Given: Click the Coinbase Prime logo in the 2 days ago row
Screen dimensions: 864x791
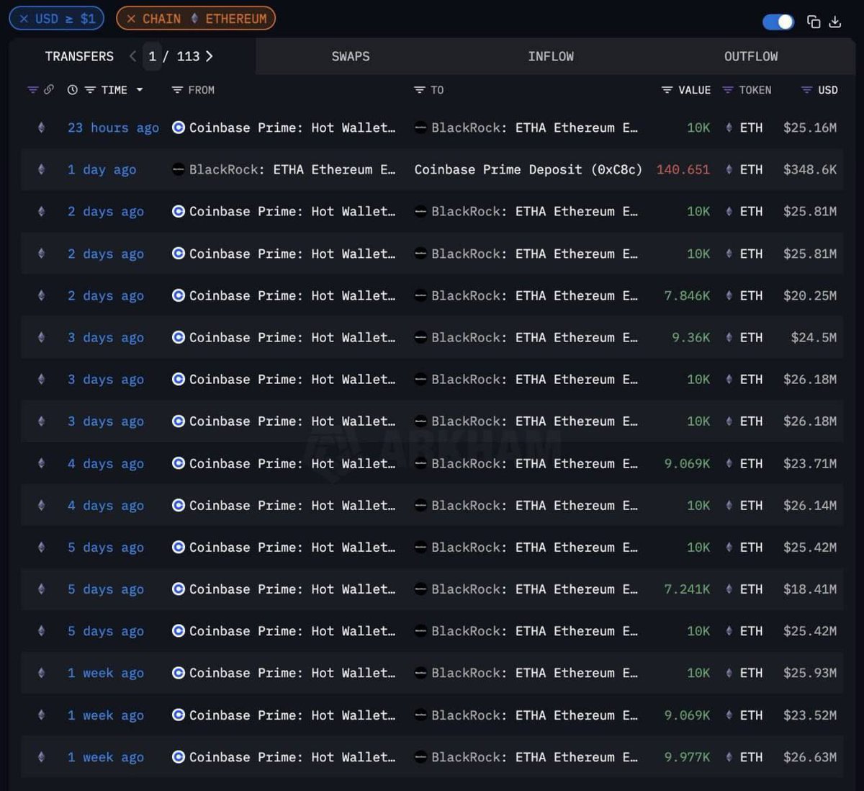Looking at the screenshot, I should point(177,211).
